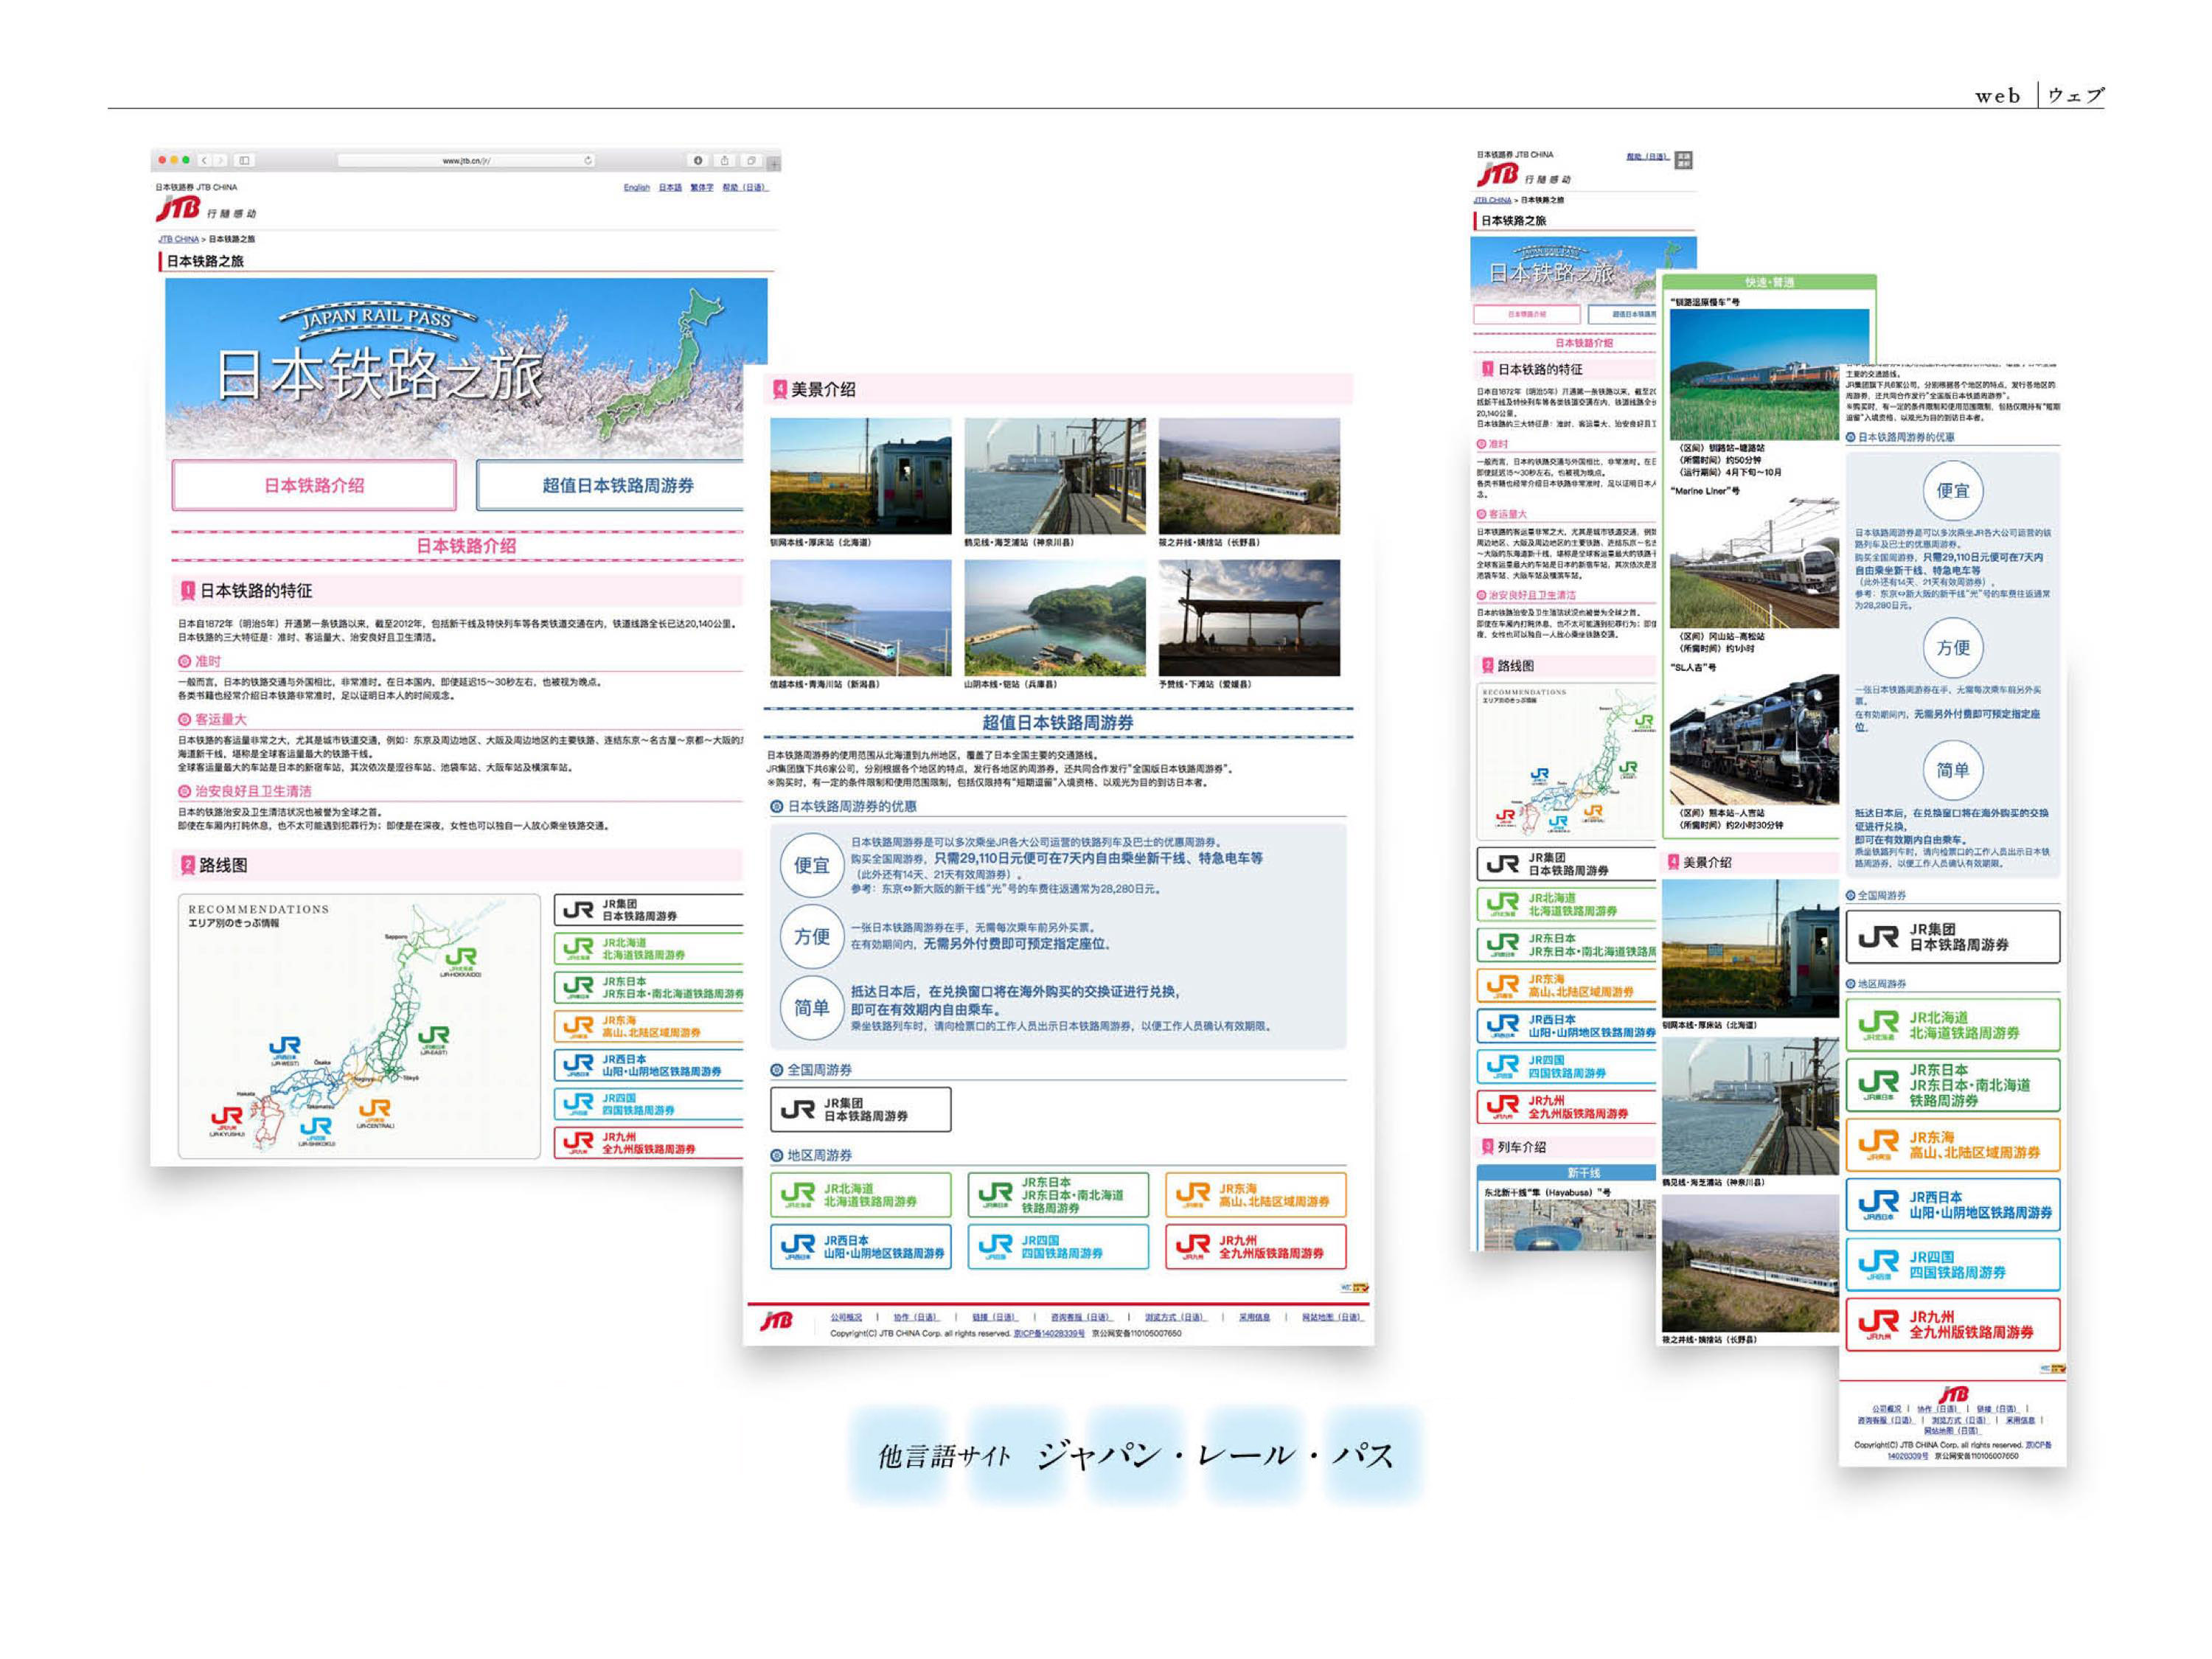Image resolution: width=2212 pixels, height=1659 pixels.
Task: Click JTB CHINA breadcrumb link under Safari toolbar
Action: [x=178, y=239]
